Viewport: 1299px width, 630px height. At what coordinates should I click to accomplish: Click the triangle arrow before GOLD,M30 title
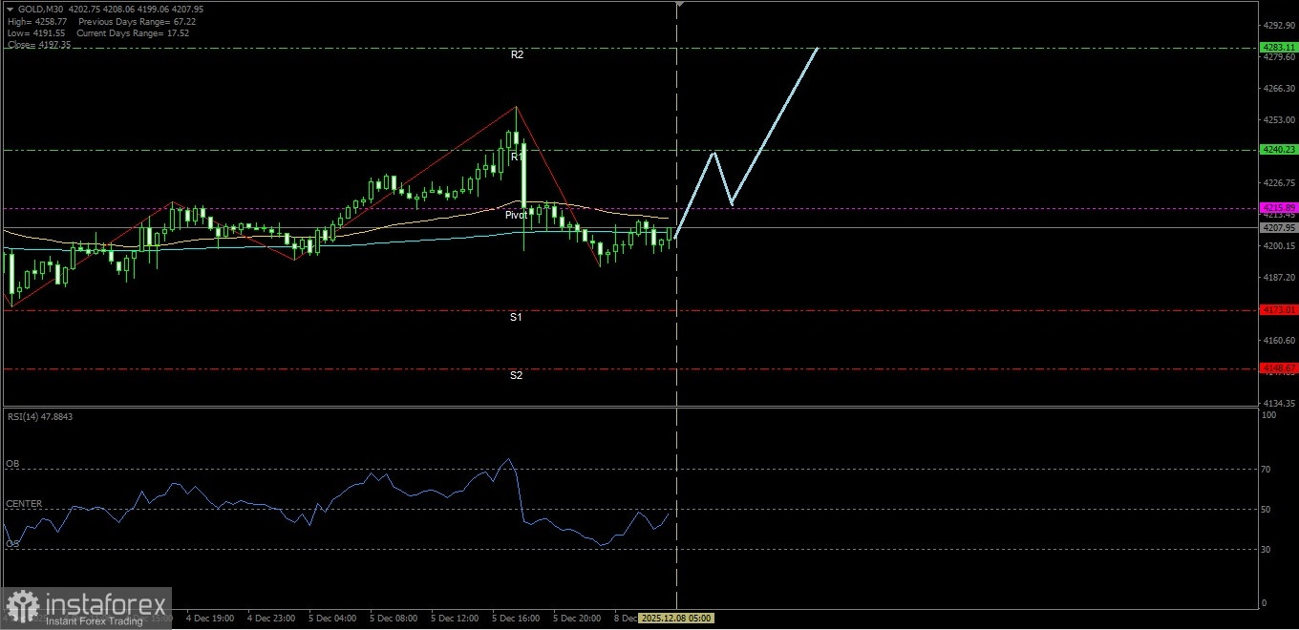point(10,9)
